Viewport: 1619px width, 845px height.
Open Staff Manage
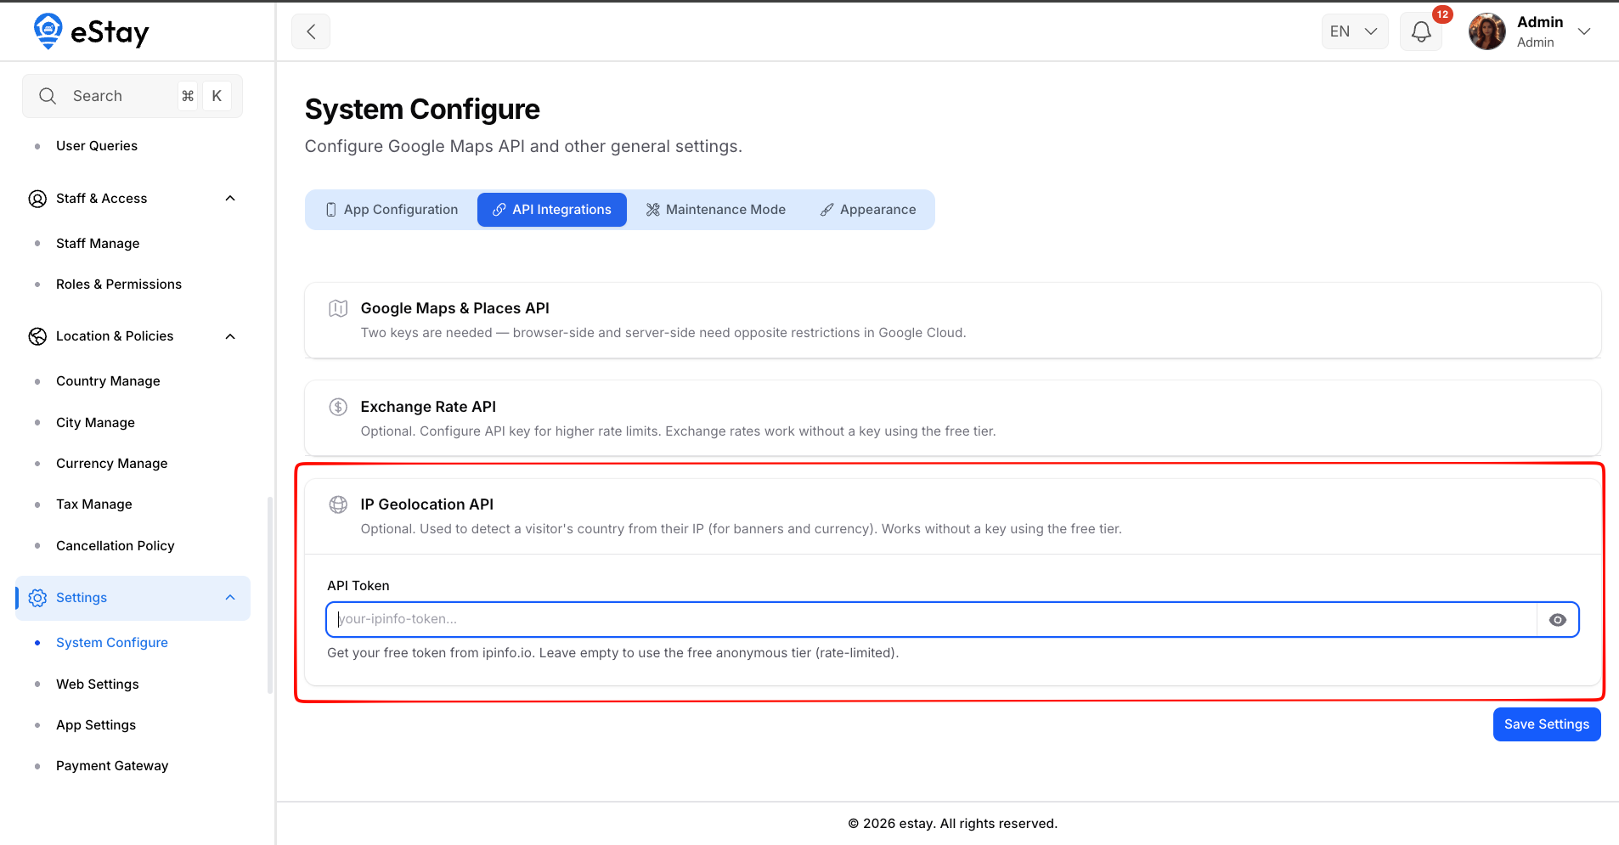click(98, 244)
